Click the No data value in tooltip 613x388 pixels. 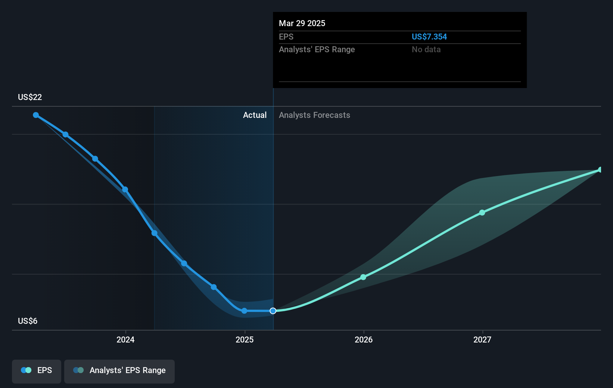coord(426,49)
